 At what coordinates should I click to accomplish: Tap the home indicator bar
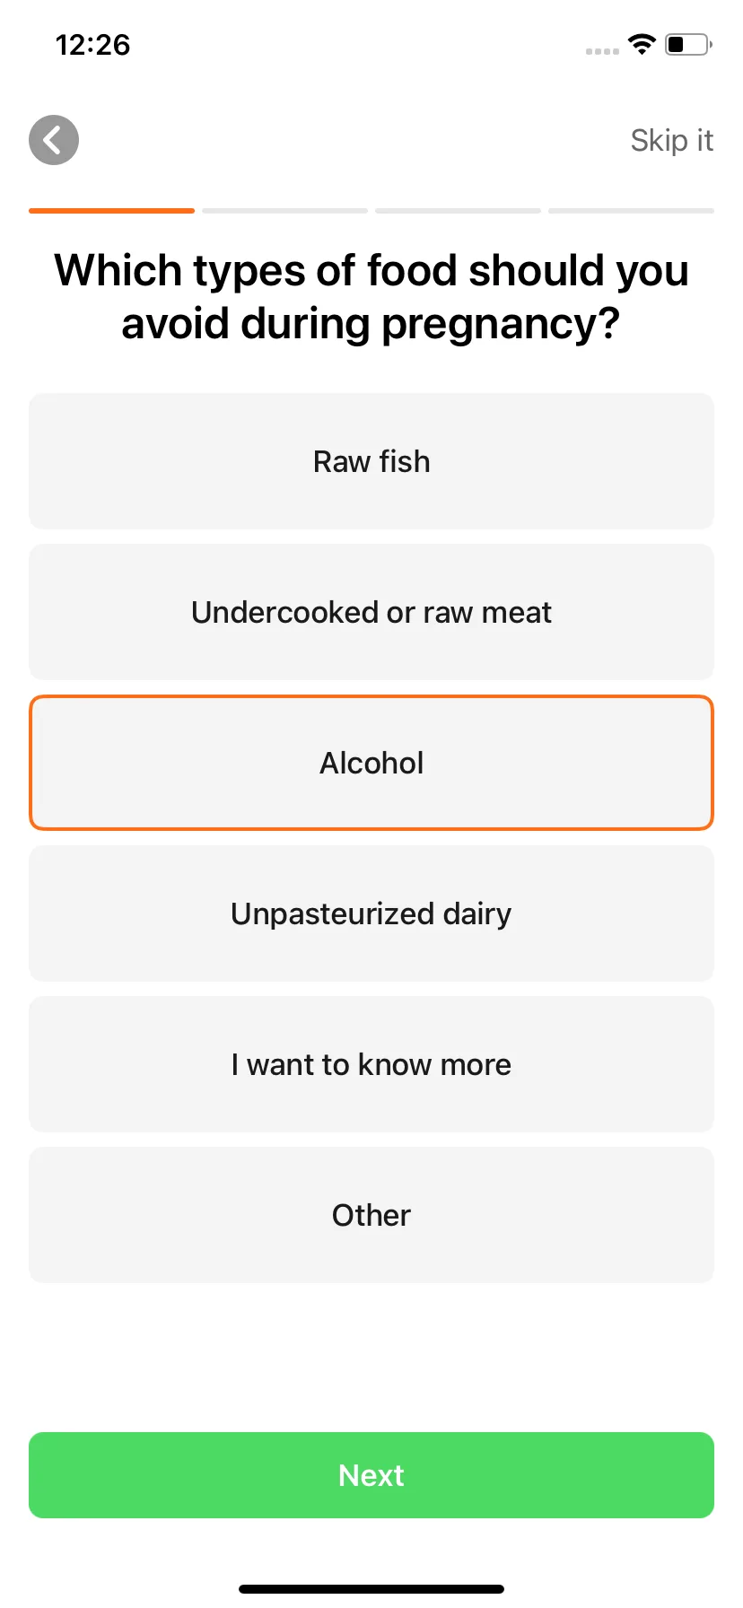click(x=371, y=1588)
